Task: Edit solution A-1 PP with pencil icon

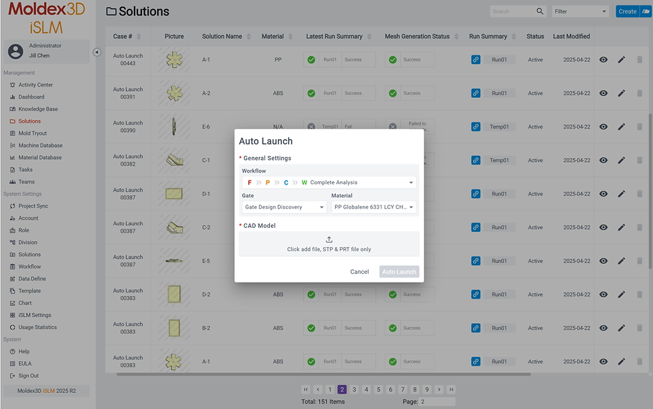Action: pos(621,59)
